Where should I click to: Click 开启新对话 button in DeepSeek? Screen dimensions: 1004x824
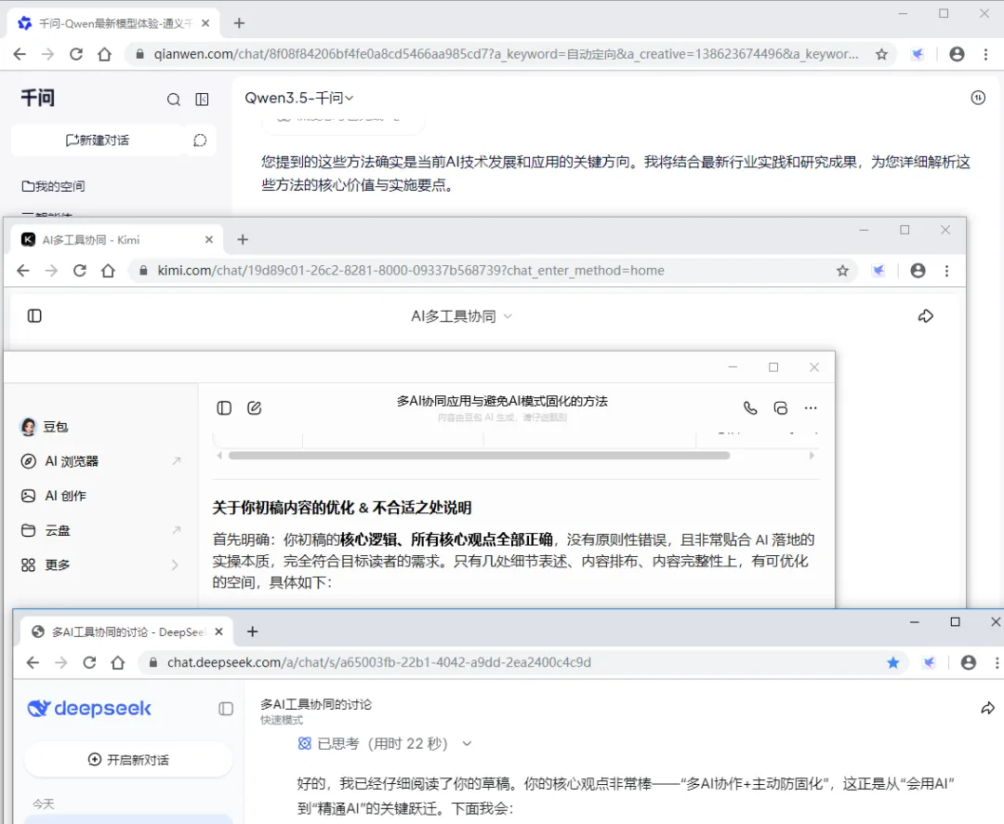click(x=128, y=759)
